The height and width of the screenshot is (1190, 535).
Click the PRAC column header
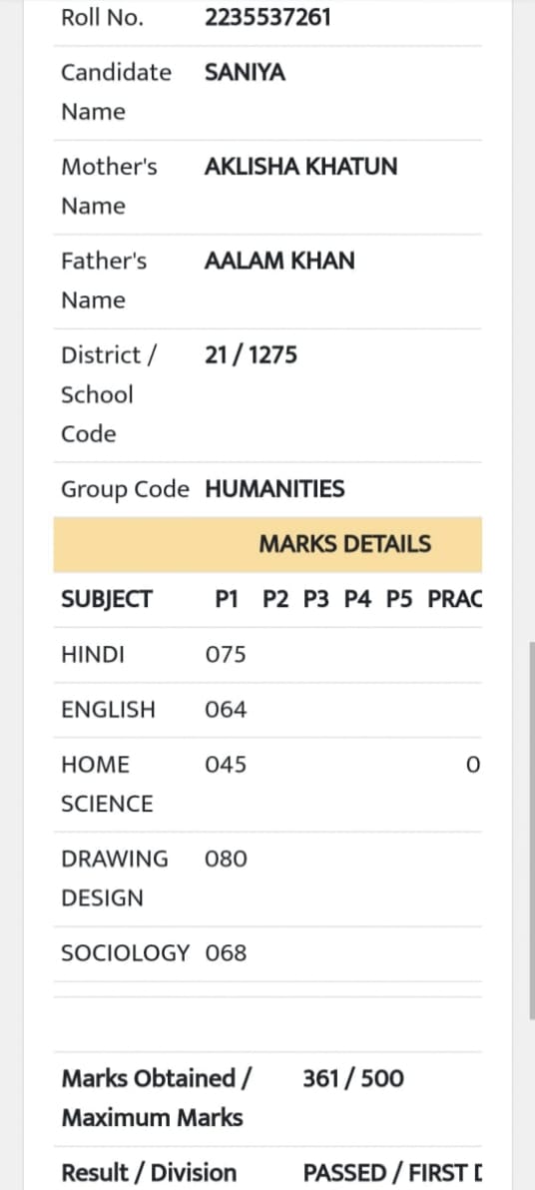[454, 600]
